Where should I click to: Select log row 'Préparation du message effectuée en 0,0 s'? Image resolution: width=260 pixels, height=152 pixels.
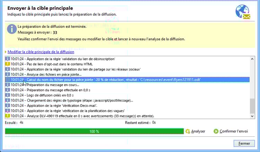click(x=127, y=90)
